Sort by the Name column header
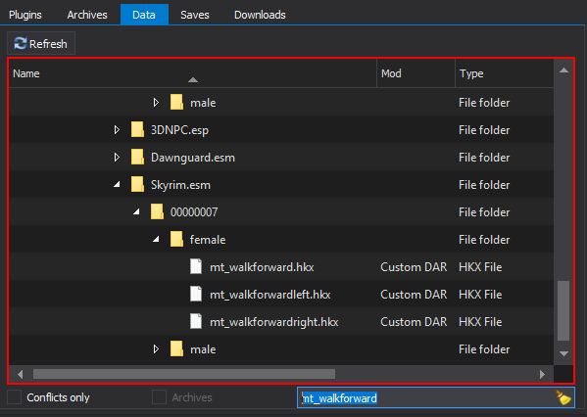This screenshot has height=417, width=587. (x=192, y=73)
